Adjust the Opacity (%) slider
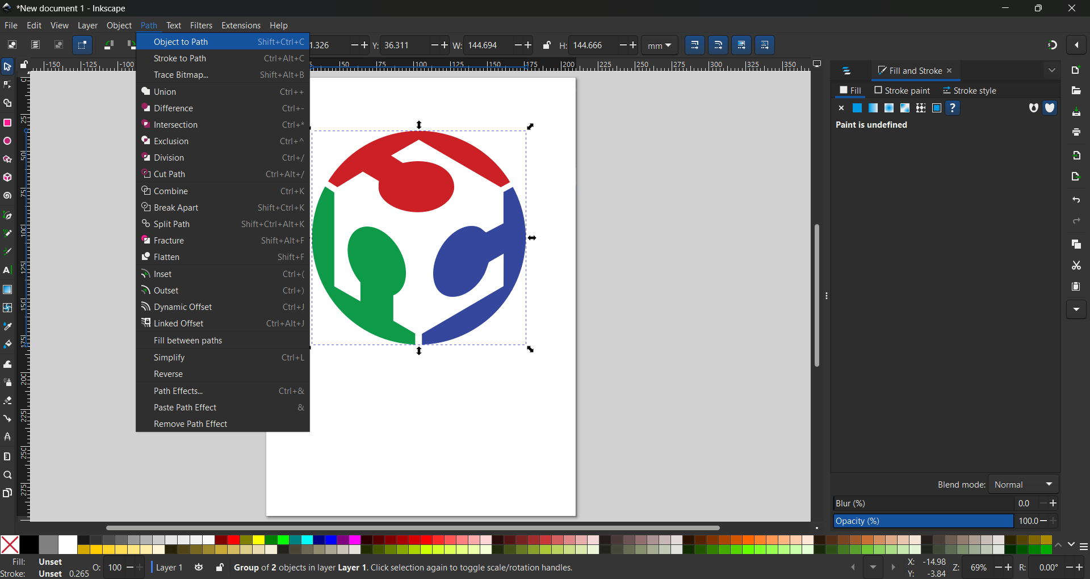The height and width of the screenshot is (579, 1090). pos(924,521)
